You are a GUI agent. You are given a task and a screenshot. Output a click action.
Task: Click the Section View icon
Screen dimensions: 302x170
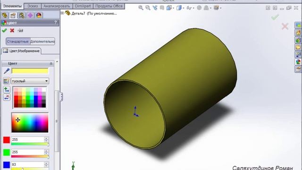click(162, 8)
